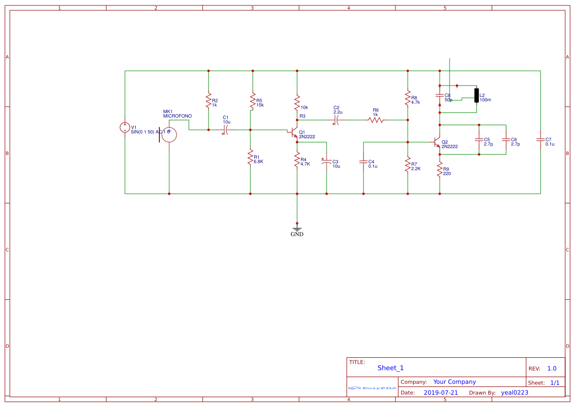Click the revision value 1.0
This screenshot has height=407, width=575.
point(552,369)
